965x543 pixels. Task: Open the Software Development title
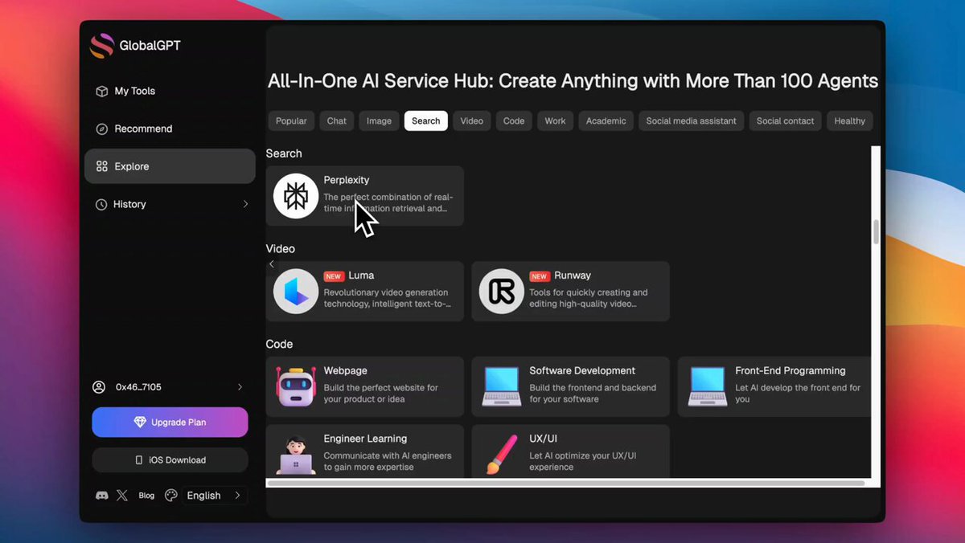click(582, 371)
